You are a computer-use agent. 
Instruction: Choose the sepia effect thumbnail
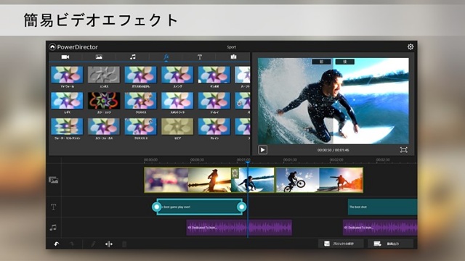coord(177,126)
